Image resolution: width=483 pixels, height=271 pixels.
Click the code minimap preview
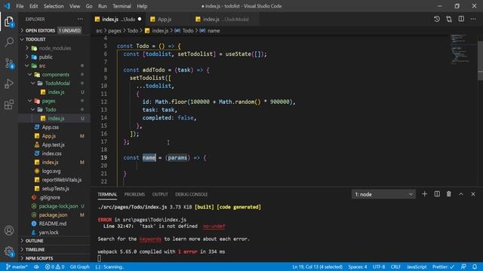click(460, 49)
